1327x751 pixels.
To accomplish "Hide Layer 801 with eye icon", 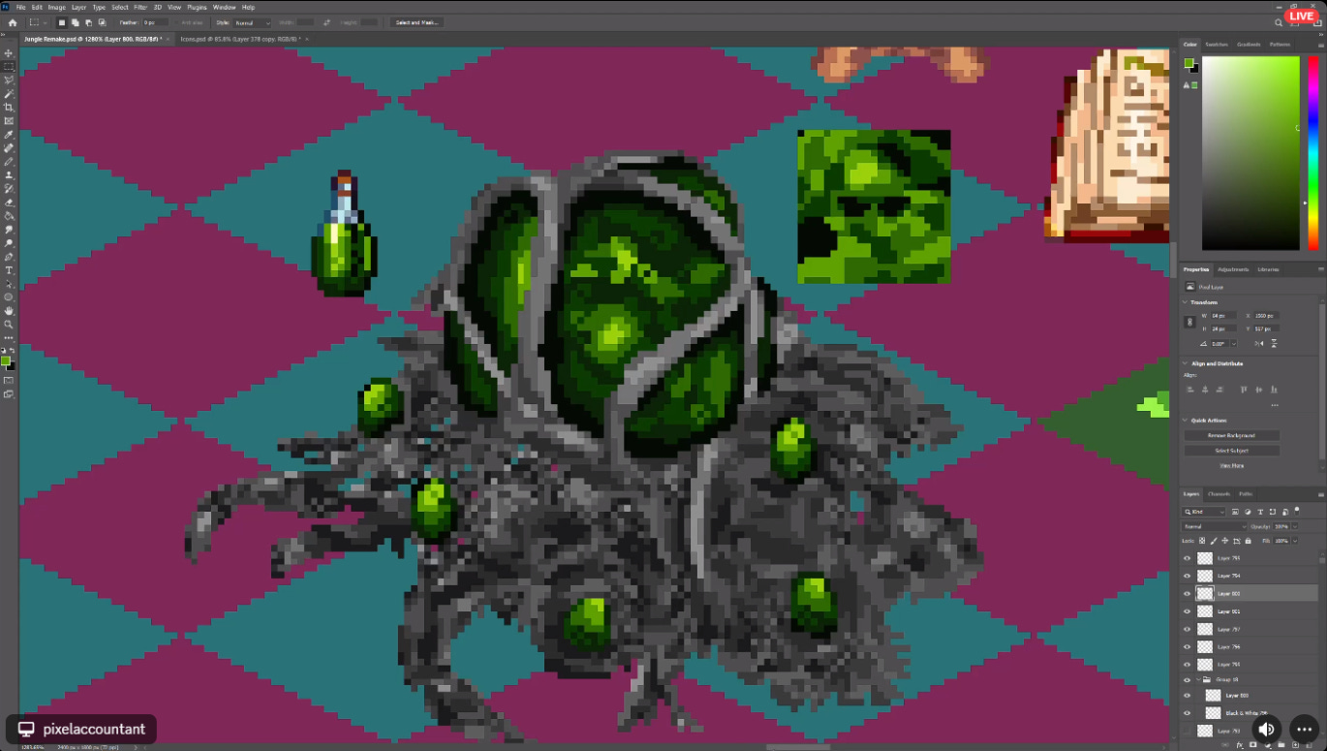I will (x=1187, y=611).
